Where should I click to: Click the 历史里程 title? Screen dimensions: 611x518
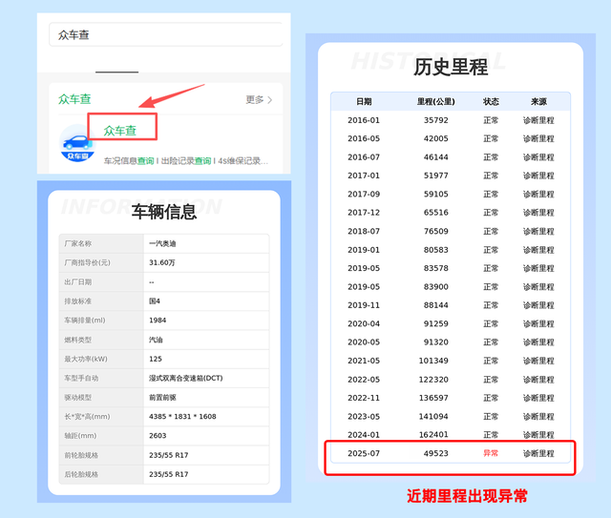click(451, 67)
